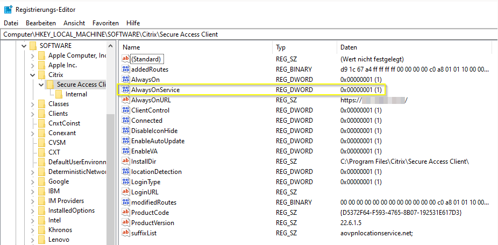Screen dimensions: 498x245
Task: Select the '(Wert nicht festgelegt)' data text
Action: click(x=372, y=59)
